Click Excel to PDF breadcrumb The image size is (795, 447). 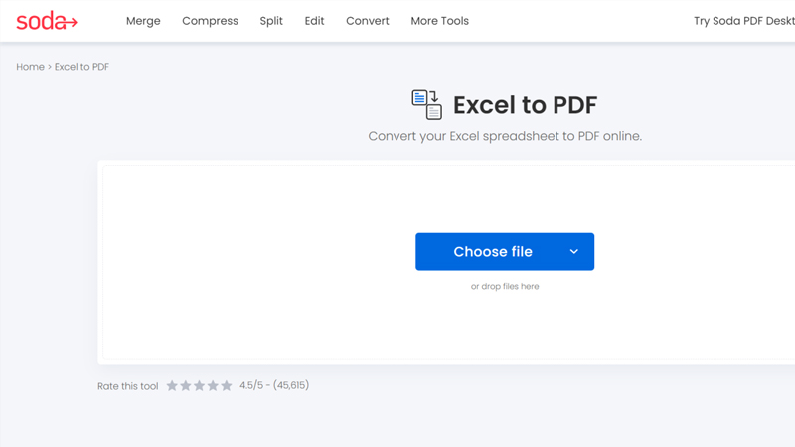click(x=81, y=67)
